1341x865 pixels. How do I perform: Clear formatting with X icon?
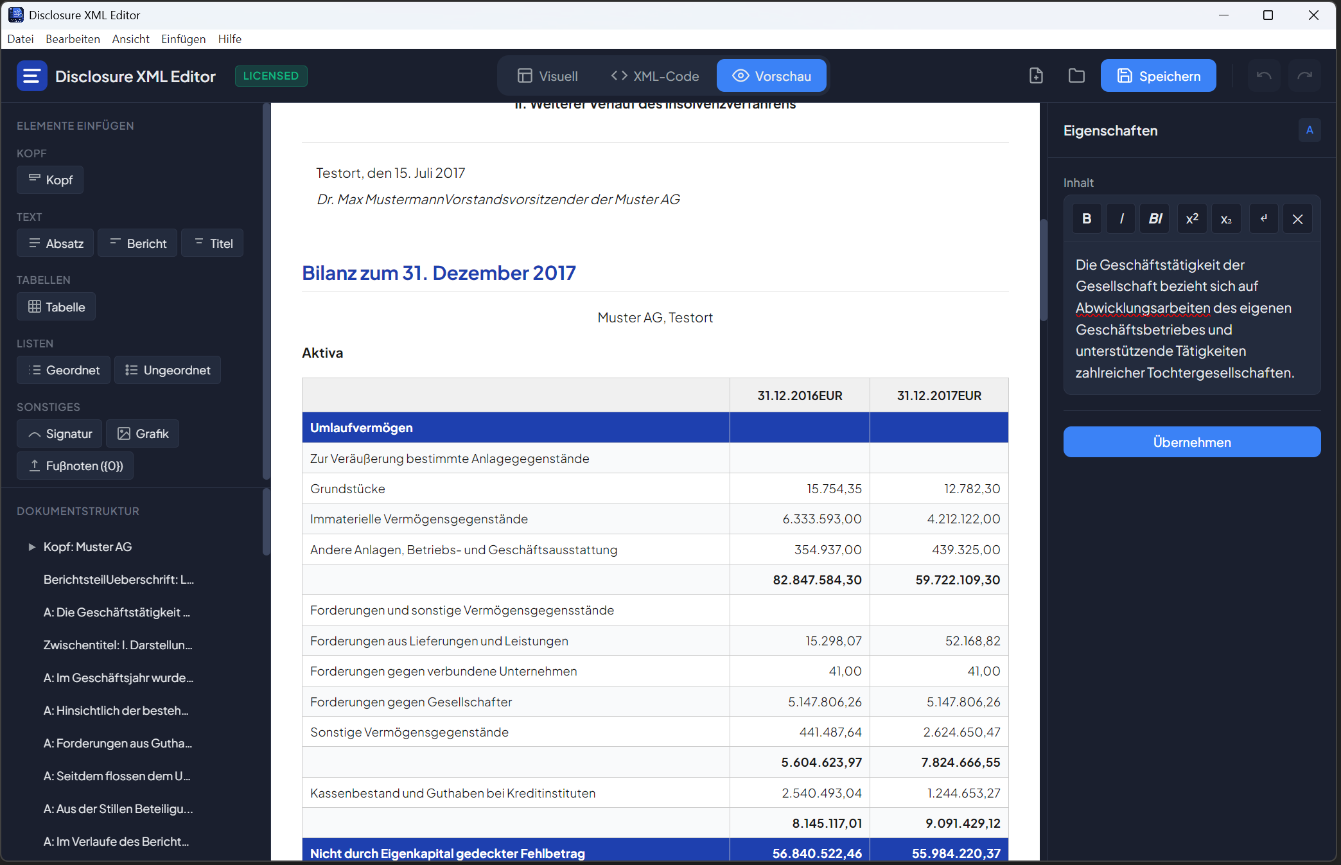click(1297, 219)
